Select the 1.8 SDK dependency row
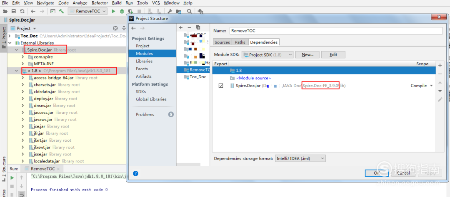The height and width of the screenshot is (197, 450). coord(324,70)
